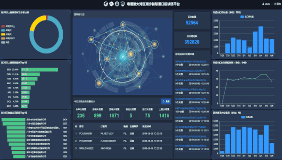Click the 1871 statistic value
Viewport: 282px width, 160px height.
point(114,115)
